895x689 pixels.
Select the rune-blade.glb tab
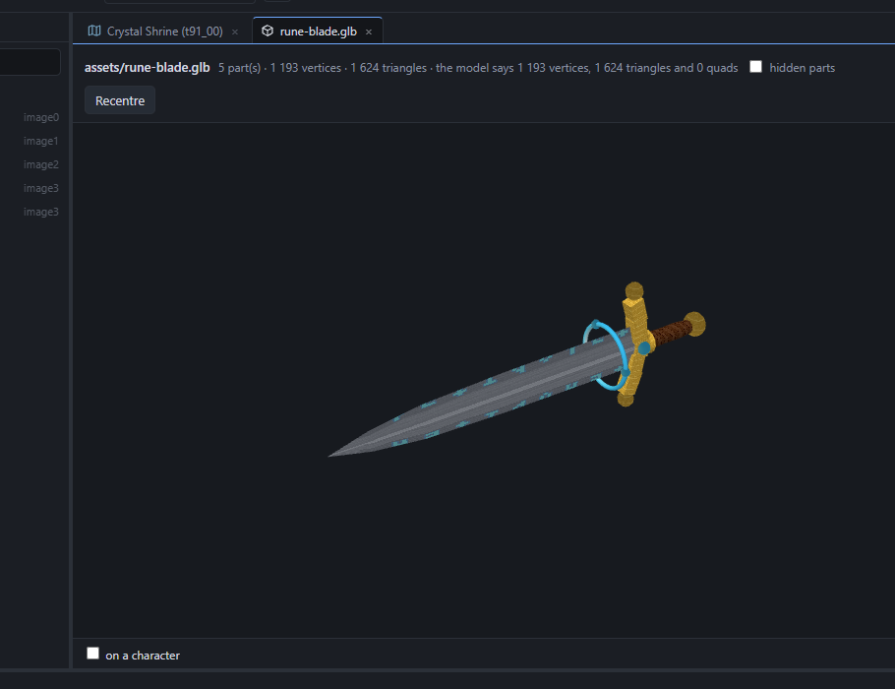(x=318, y=31)
